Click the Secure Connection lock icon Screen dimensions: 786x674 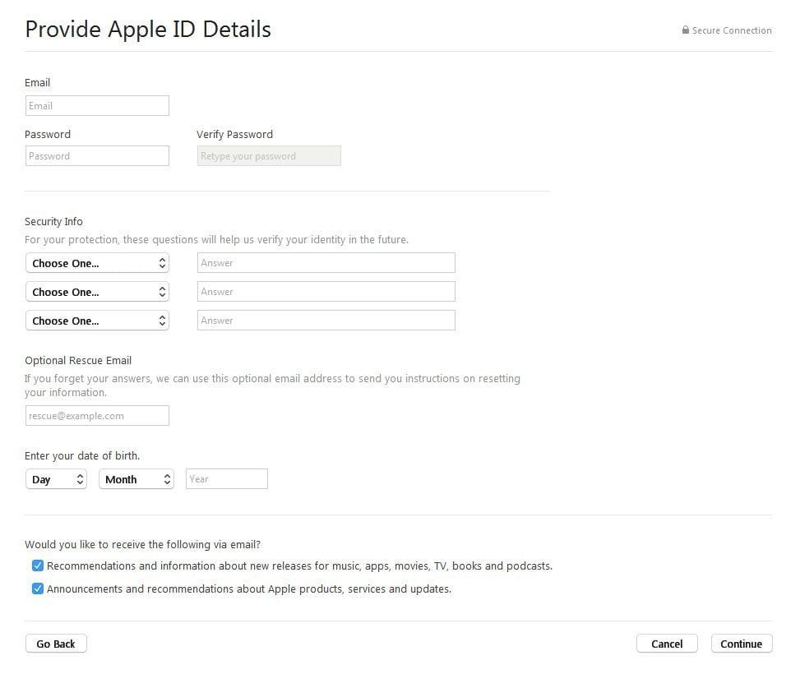(x=685, y=30)
